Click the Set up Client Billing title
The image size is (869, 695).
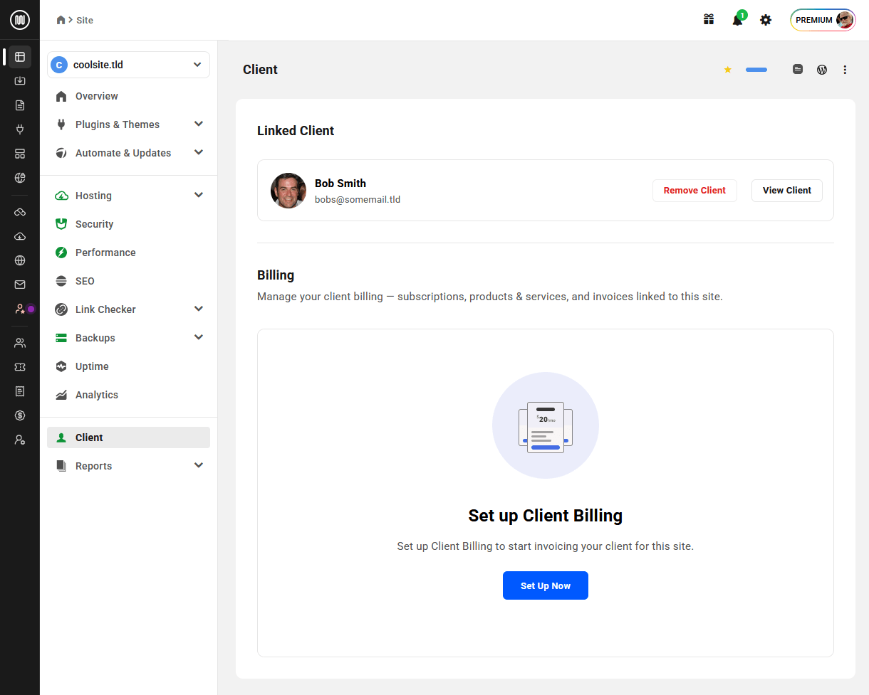[546, 516]
